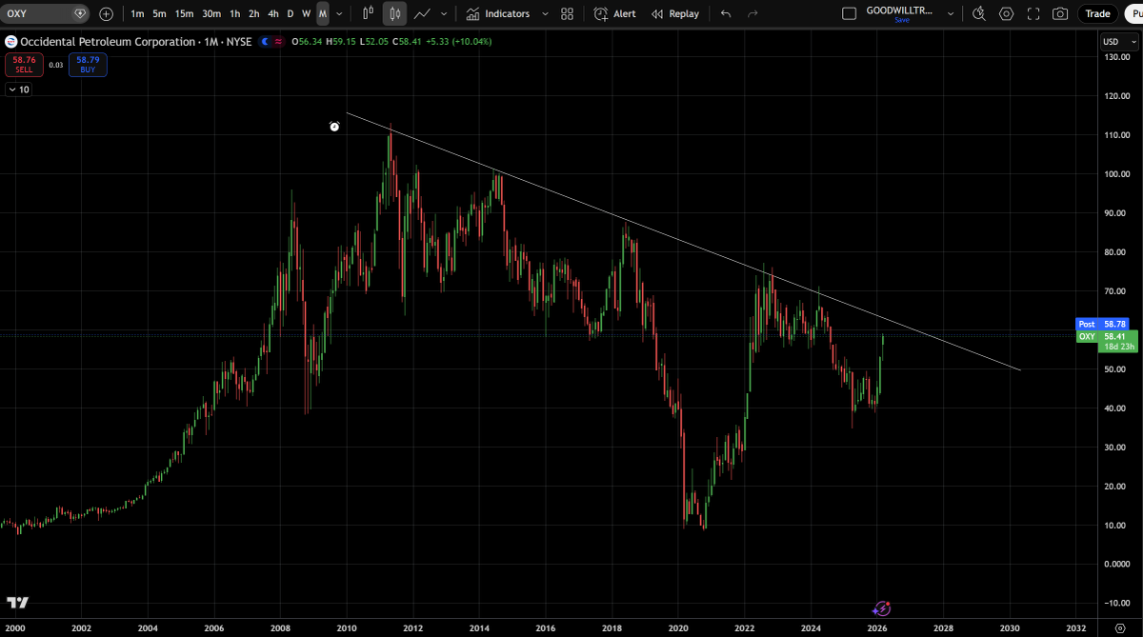
Task: Select the 4h timeframe
Action: [273, 14]
